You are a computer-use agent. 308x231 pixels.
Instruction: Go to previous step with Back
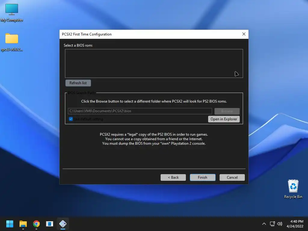coord(173,177)
